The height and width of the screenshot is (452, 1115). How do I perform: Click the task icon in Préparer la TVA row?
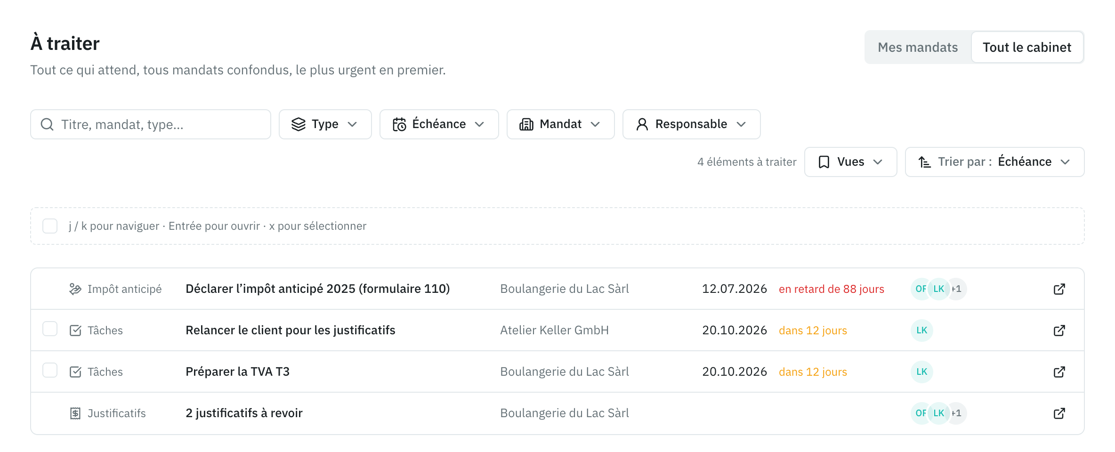click(75, 372)
